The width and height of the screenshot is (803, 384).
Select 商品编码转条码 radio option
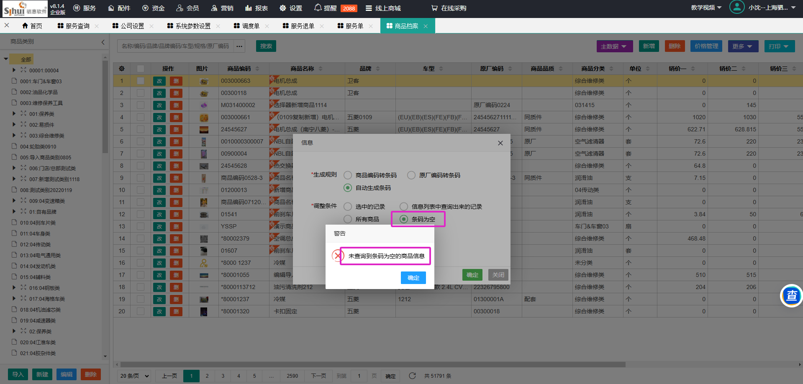tap(348, 175)
